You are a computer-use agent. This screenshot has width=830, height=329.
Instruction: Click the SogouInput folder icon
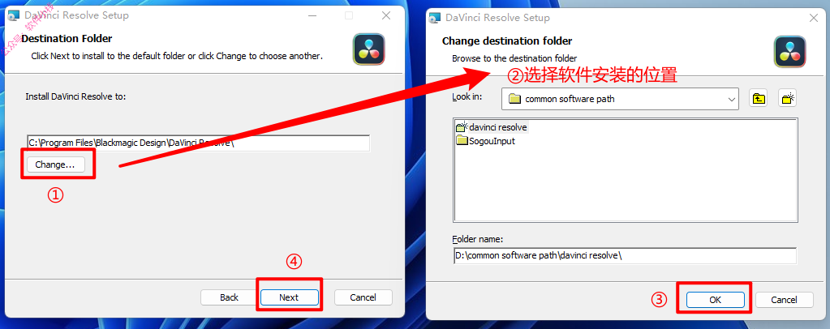[x=462, y=141]
